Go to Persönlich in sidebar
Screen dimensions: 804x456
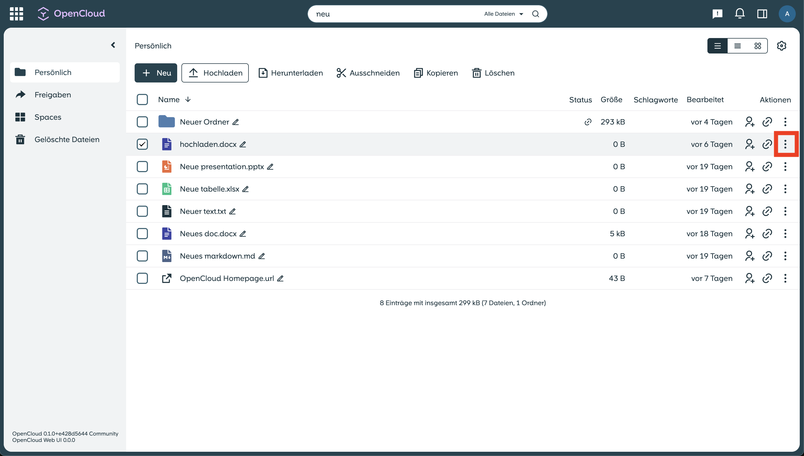coord(65,72)
